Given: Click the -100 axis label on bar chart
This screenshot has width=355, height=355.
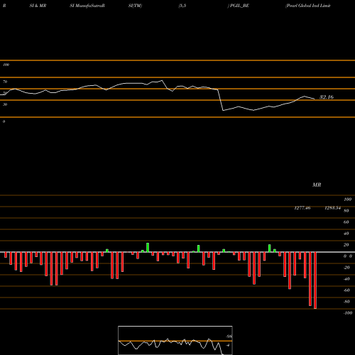Looking at the screenshot, I should click(348, 313).
